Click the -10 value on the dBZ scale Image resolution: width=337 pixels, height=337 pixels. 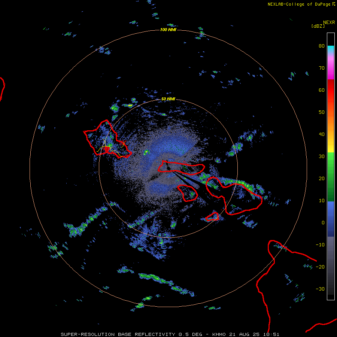320,245
